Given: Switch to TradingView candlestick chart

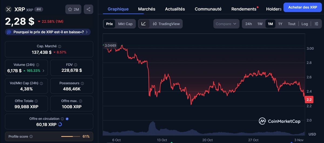Looking at the screenshot, I should pos(166,24).
